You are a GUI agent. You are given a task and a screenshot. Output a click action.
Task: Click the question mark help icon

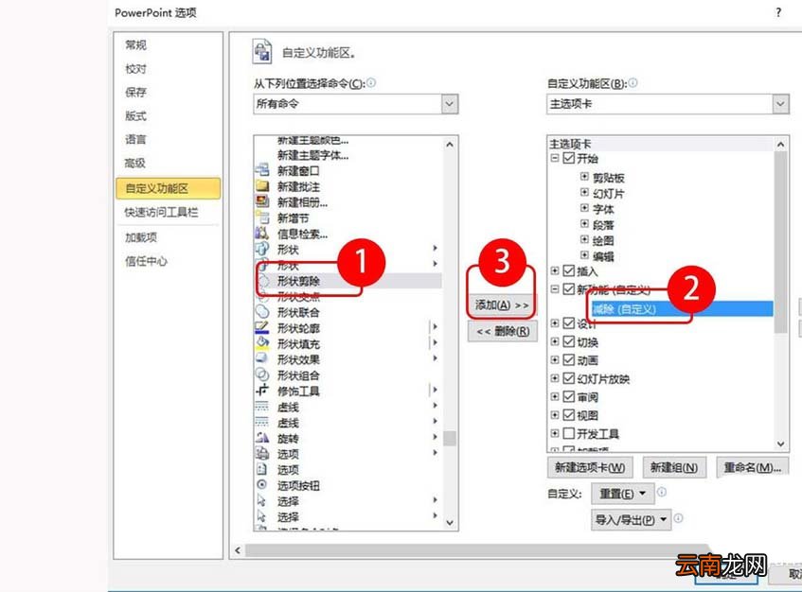(x=778, y=12)
